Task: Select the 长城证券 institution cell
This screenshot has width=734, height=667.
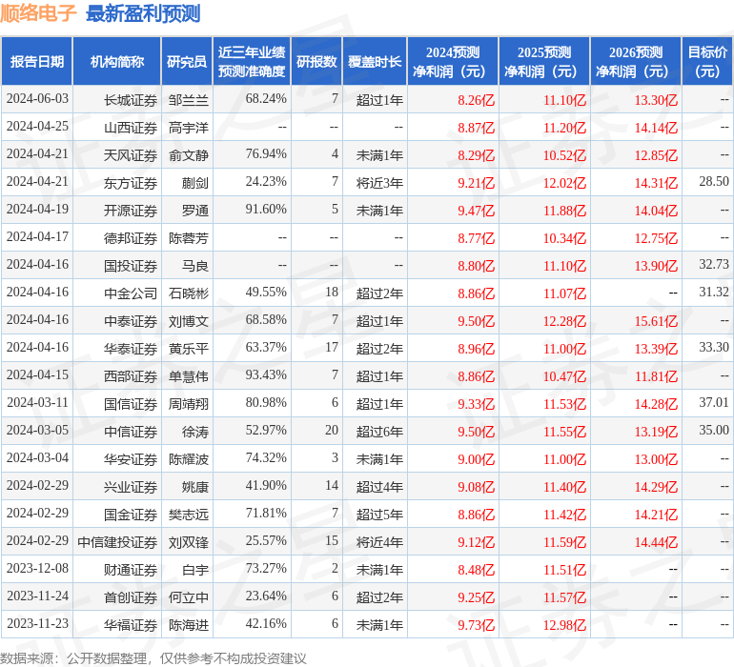Action: 131,100
